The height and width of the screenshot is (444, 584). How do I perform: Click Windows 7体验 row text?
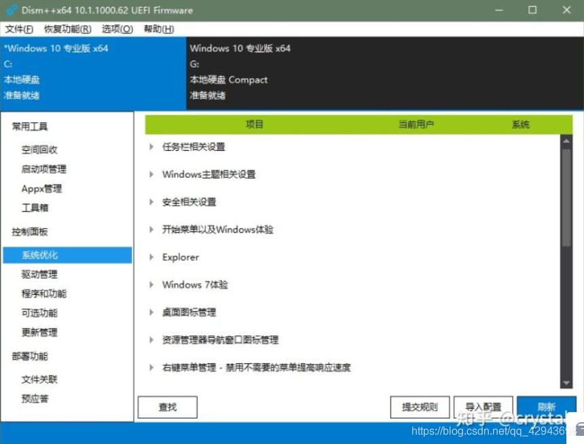click(x=195, y=284)
